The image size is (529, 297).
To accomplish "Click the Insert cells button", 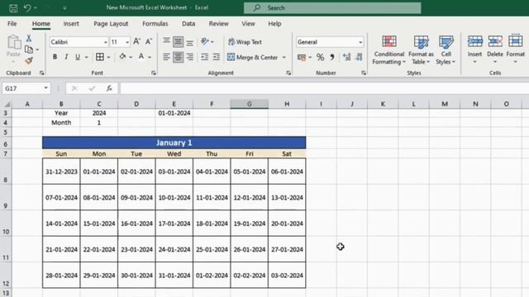I will (474, 49).
